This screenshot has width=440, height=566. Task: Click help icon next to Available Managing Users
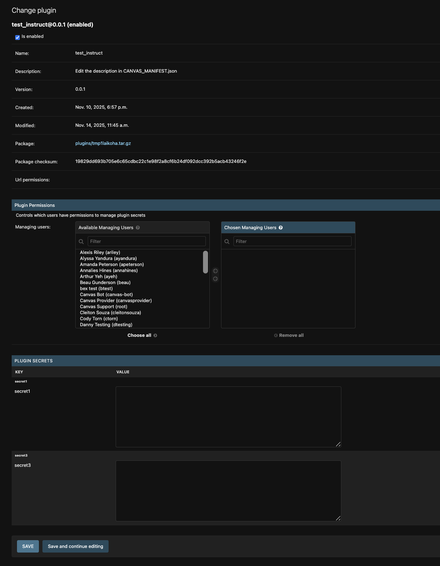[138, 228]
